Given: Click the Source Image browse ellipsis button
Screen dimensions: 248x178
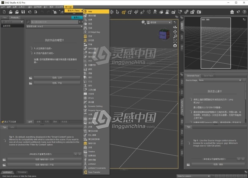Looking at the screenshot, I should point(244,80).
